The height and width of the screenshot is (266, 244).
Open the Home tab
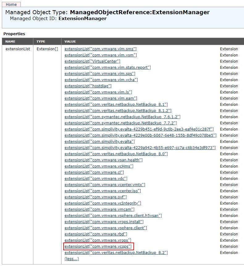11,4
